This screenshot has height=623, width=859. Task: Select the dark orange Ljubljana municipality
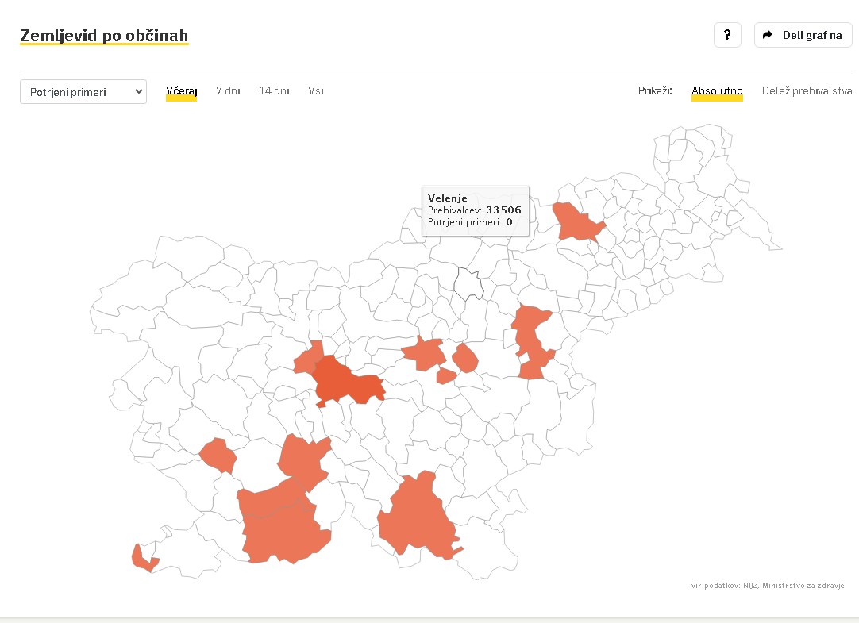click(346, 382)
